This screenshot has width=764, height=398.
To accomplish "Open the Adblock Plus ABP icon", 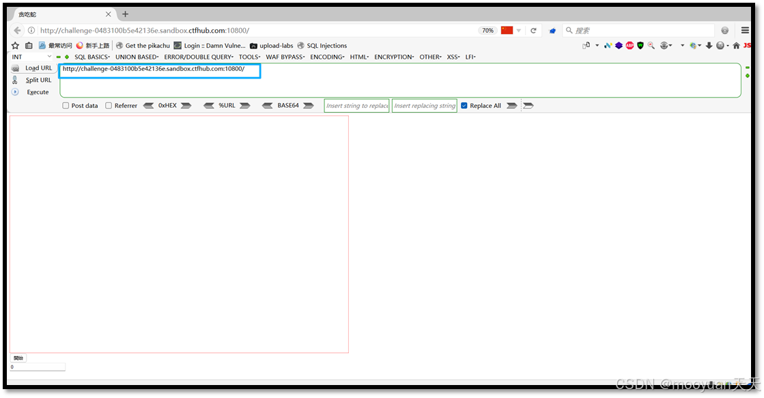I will (x=629, y=45).
